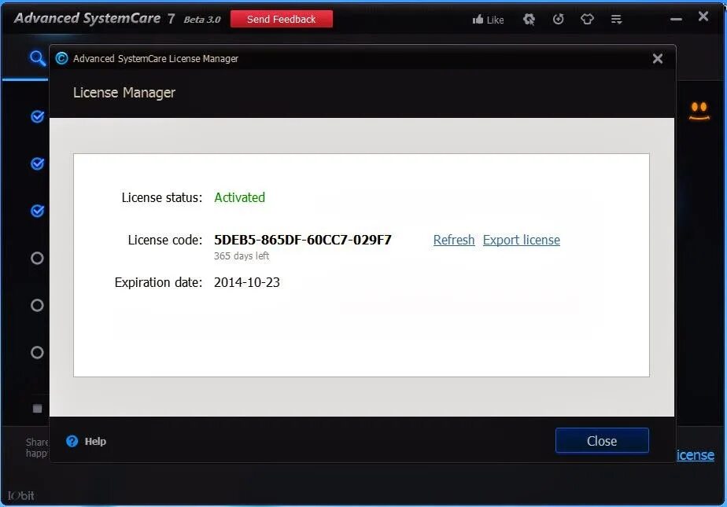Click the magnifier scan tab icon
Image resolution: width=727 pixels, height=507 pixels.
38,59
